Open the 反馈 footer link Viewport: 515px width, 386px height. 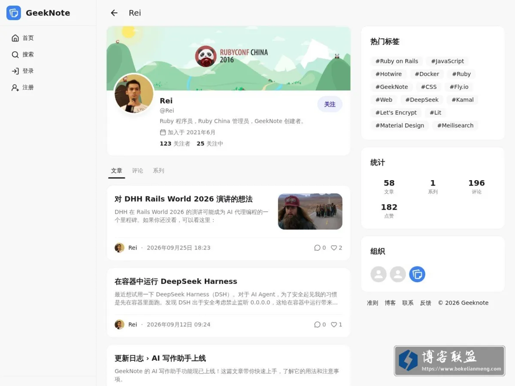(x=425, y=303)
